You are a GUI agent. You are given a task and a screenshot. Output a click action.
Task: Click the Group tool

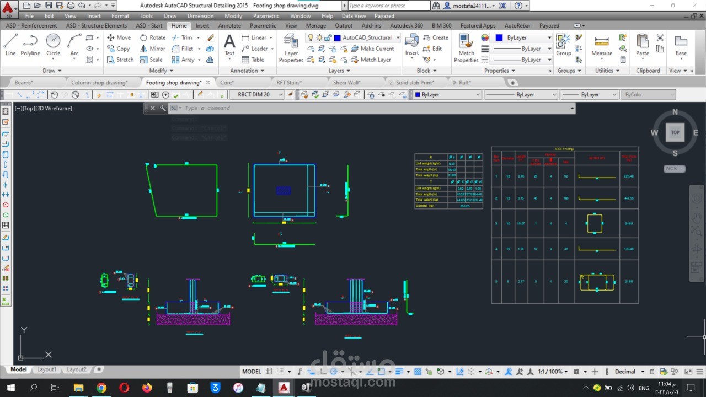563,45
